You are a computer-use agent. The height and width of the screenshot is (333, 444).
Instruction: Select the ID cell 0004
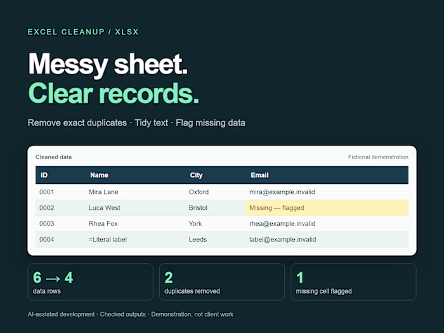[46, 240]
